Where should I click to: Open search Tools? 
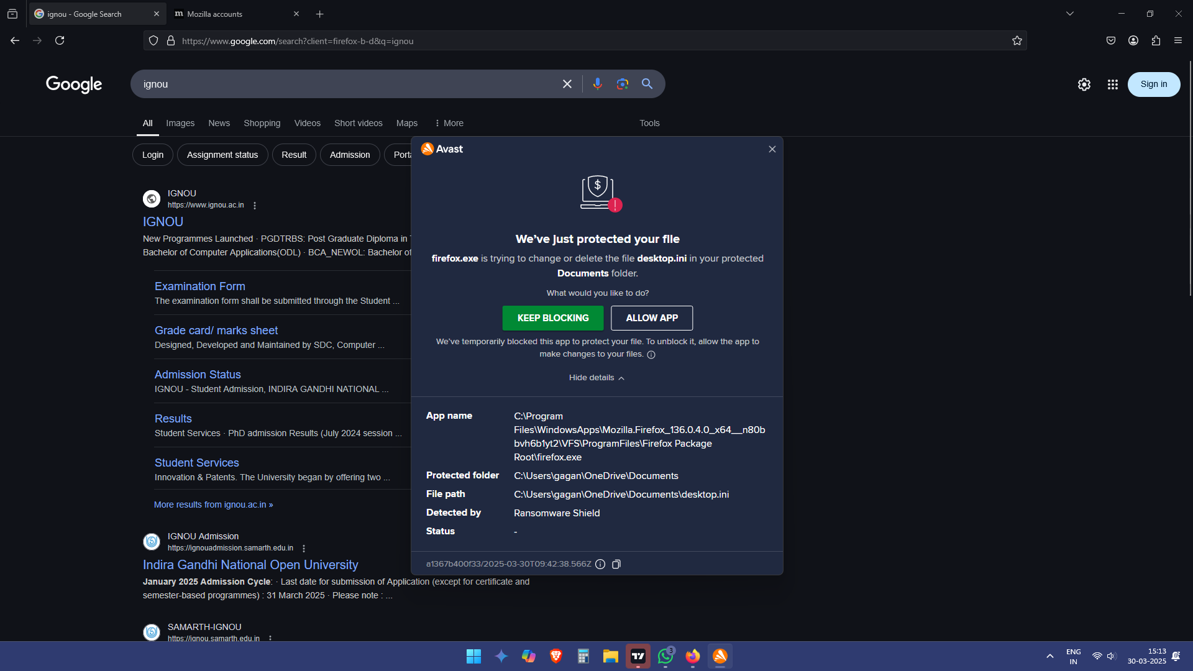point(649,123)
